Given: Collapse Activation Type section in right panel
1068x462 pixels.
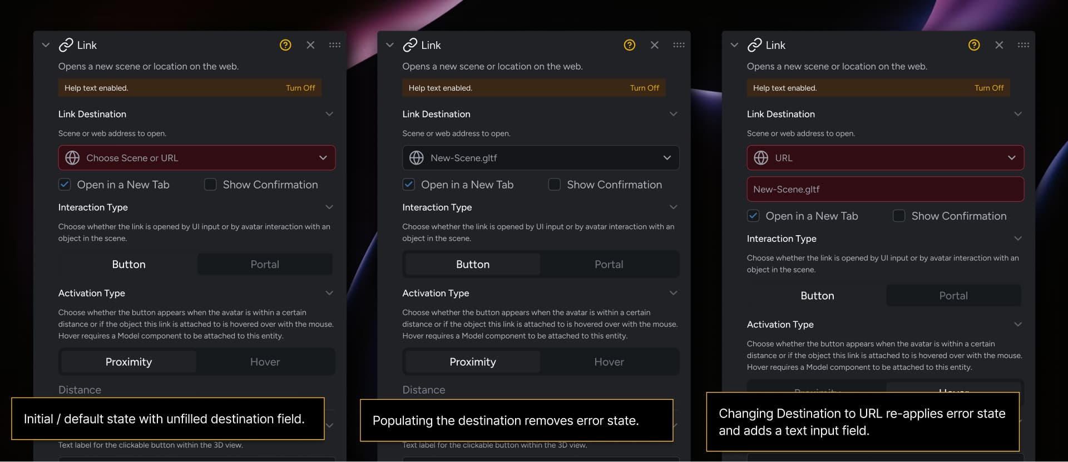Looking at the screenshot, I should (x=1018, y=325).
